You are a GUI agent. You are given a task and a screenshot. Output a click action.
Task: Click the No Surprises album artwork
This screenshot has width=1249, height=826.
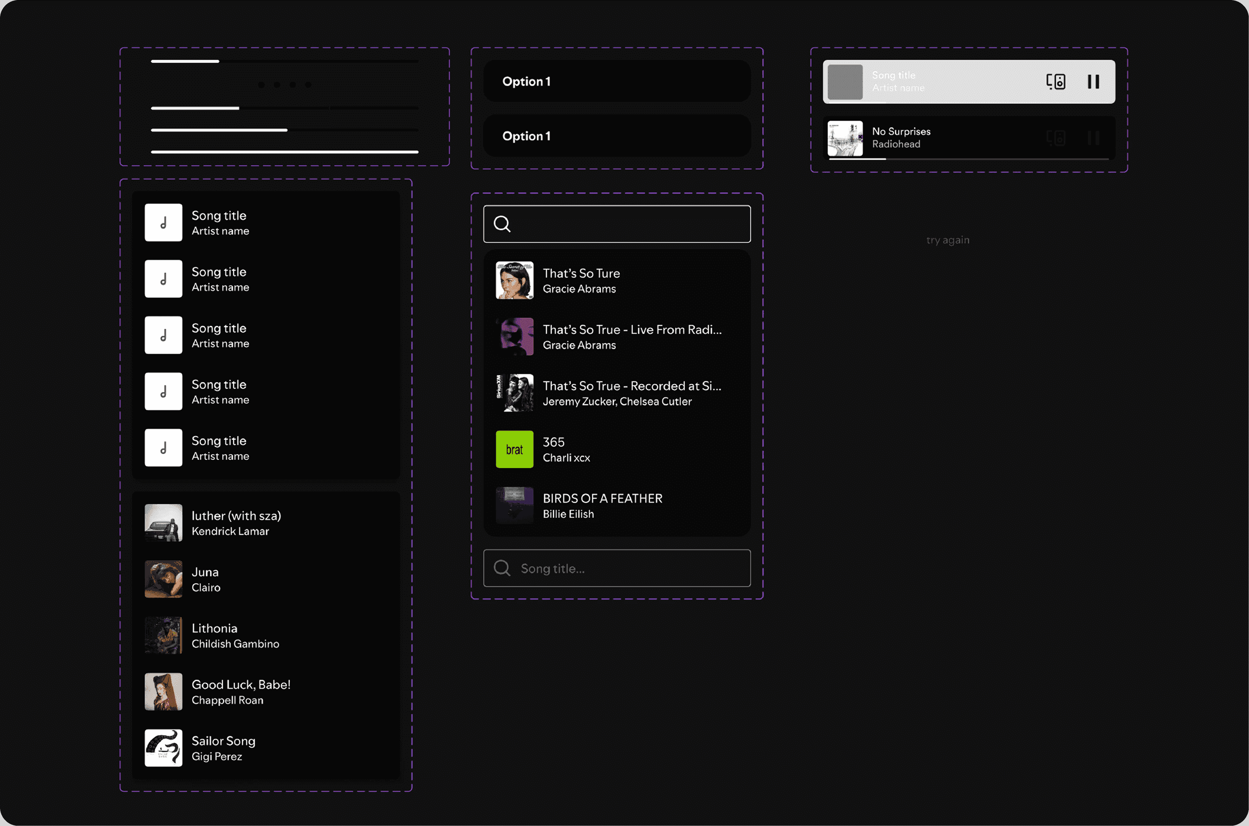(x=845, y=138)
